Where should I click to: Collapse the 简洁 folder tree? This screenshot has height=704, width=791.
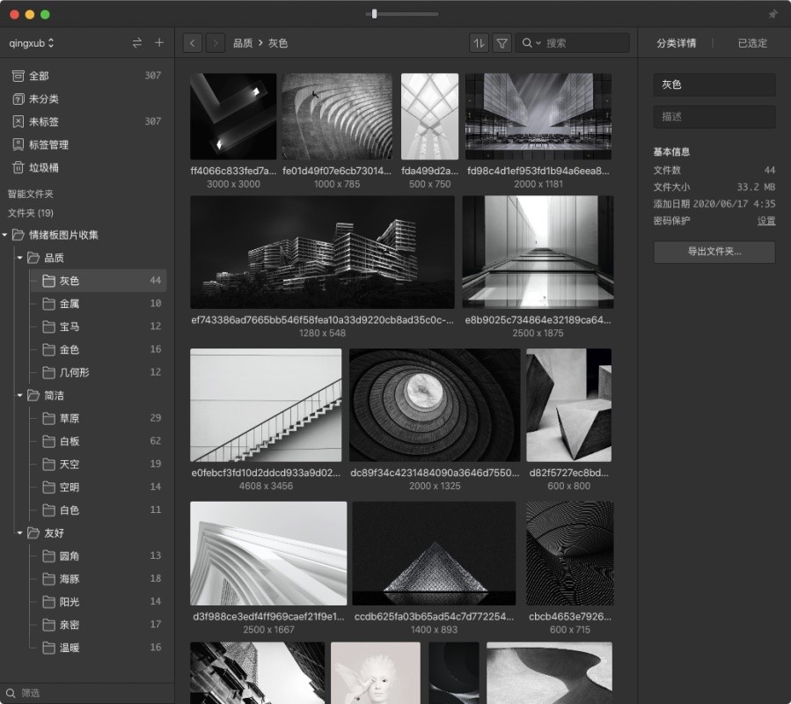pos(20,395)
